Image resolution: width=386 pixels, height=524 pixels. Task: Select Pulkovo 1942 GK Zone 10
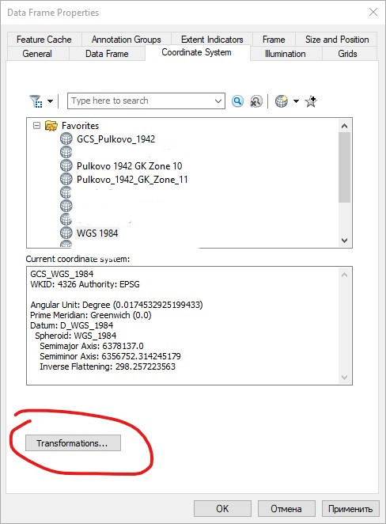(129, 165)
